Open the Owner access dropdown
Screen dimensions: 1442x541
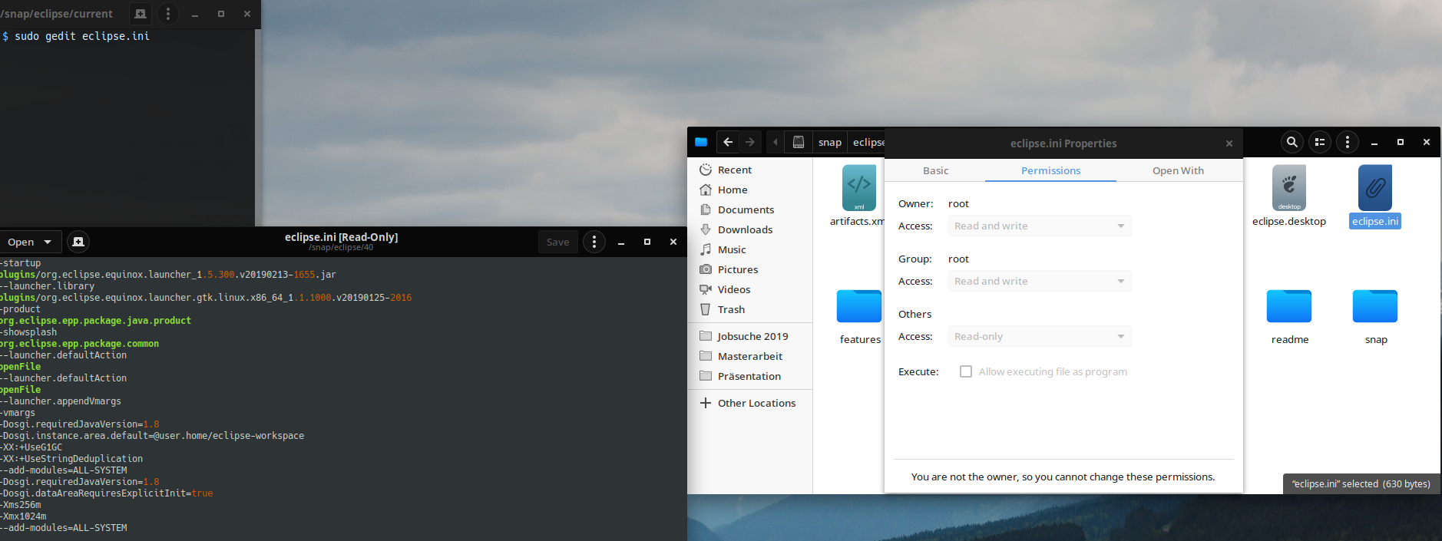coord(1040,226)
